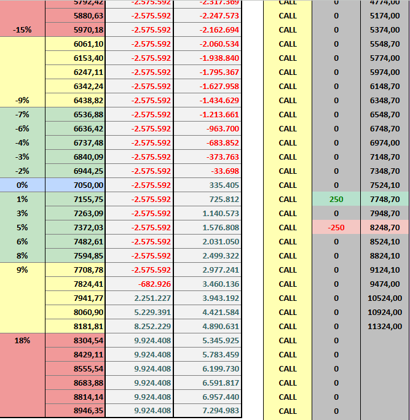Click the 18% percentage cell

point(22,340)
